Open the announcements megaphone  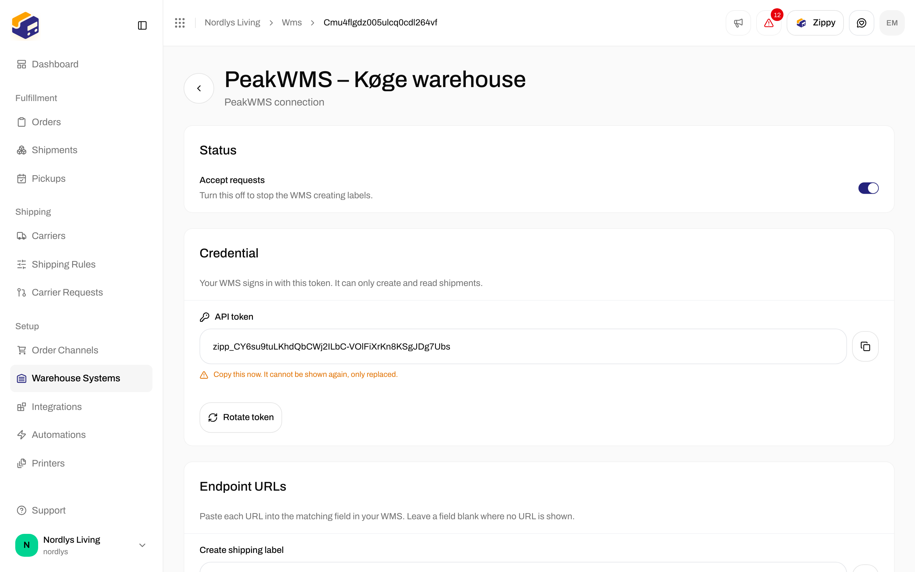pyautogui.click(x=738, y=23)
